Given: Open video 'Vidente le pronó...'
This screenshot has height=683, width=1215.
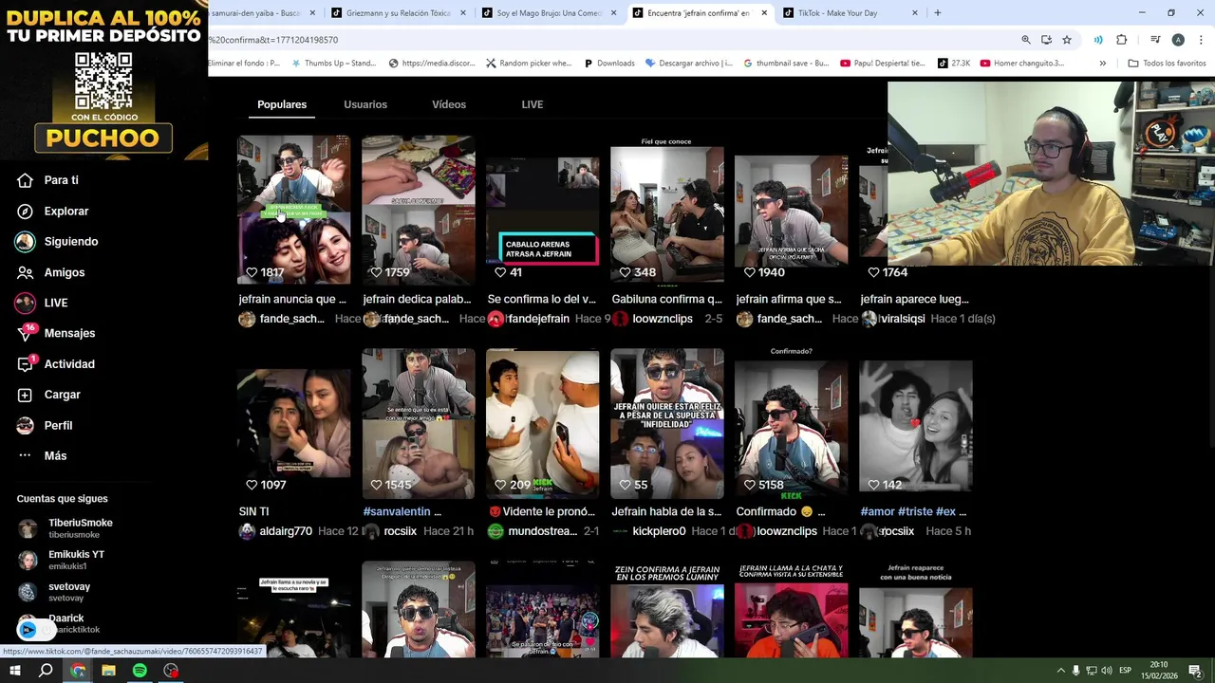Looking at the screenshot, I should [x=542, y=422].
